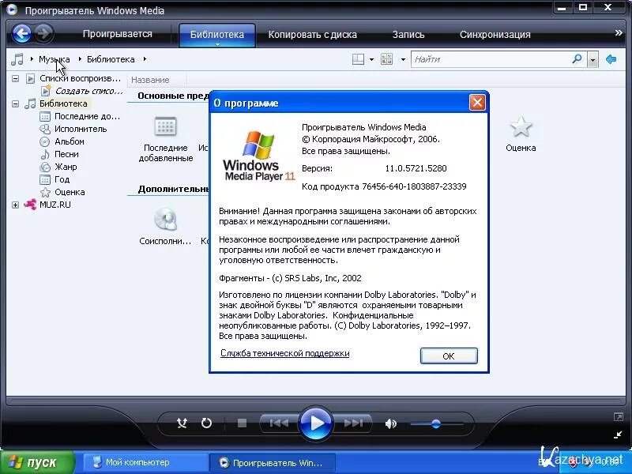Open the Библиотека tab dropdown arrow
Screen dimensions: 632x474
tap(217, 44)
